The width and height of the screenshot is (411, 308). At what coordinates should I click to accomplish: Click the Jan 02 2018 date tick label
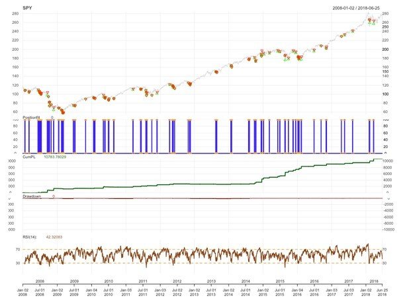(x=365, y=292)
